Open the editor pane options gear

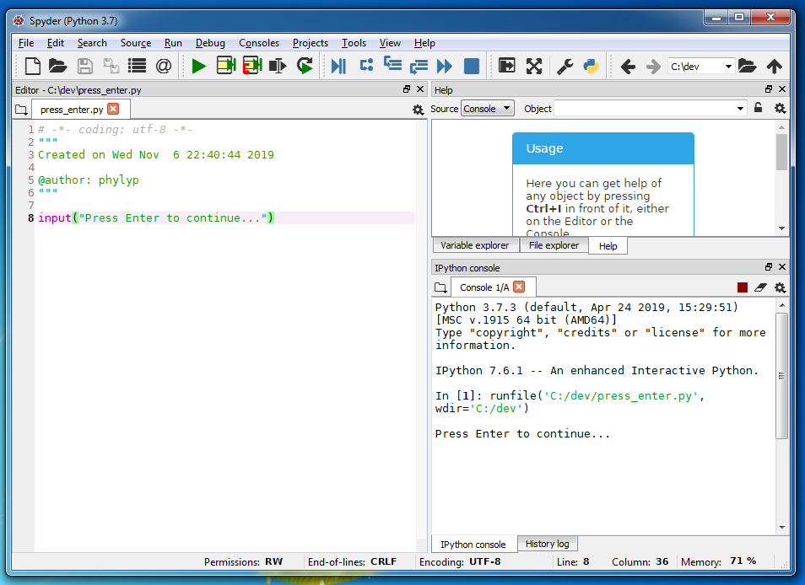tap(418, 110)
